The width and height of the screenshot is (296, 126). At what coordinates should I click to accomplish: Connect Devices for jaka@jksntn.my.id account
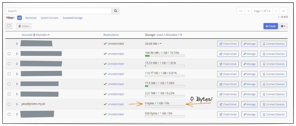[x=273, y=104]
